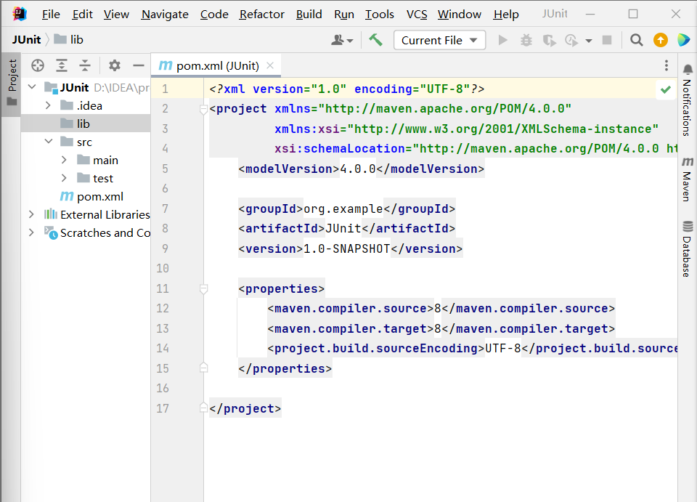Screen dimensions: 697x502
Task: Open the Current File run configuration dropdown
Action: pos(439,40)
